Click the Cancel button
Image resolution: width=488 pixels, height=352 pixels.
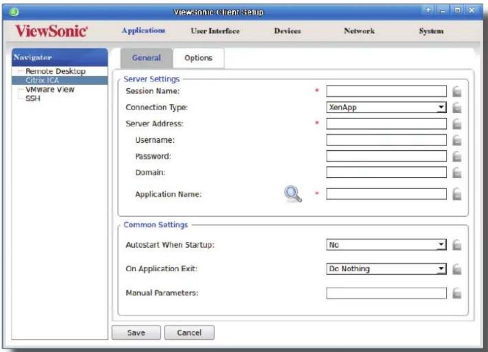[x=189, y=332]
